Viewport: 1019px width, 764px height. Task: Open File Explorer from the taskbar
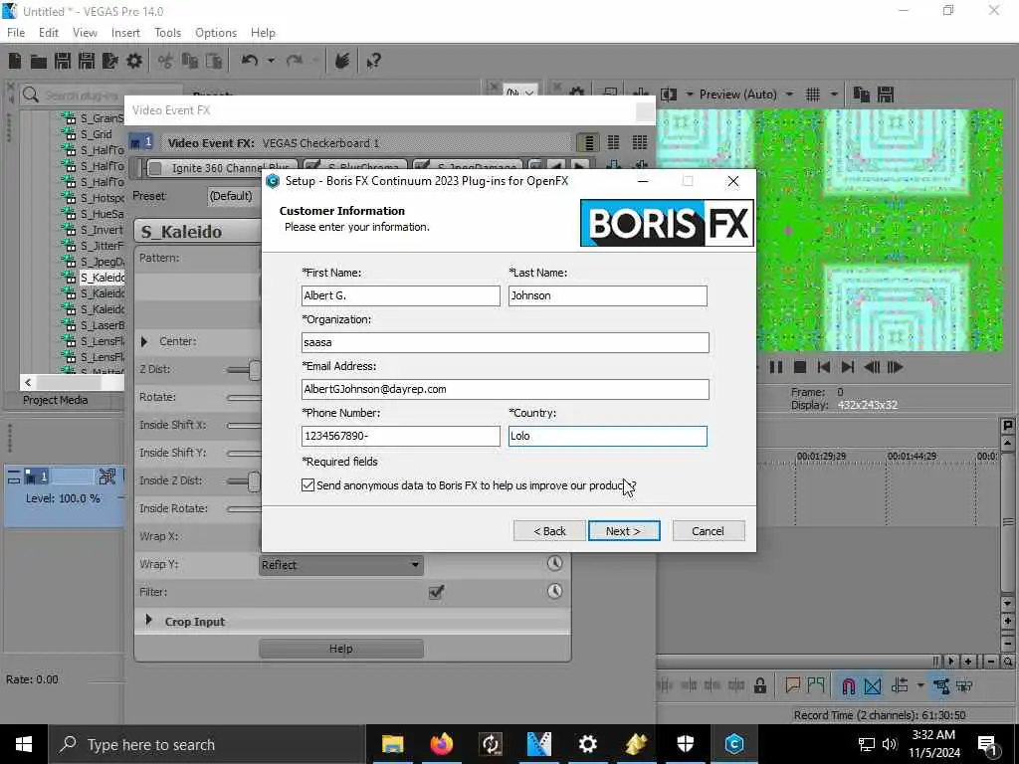coord(392,744)
